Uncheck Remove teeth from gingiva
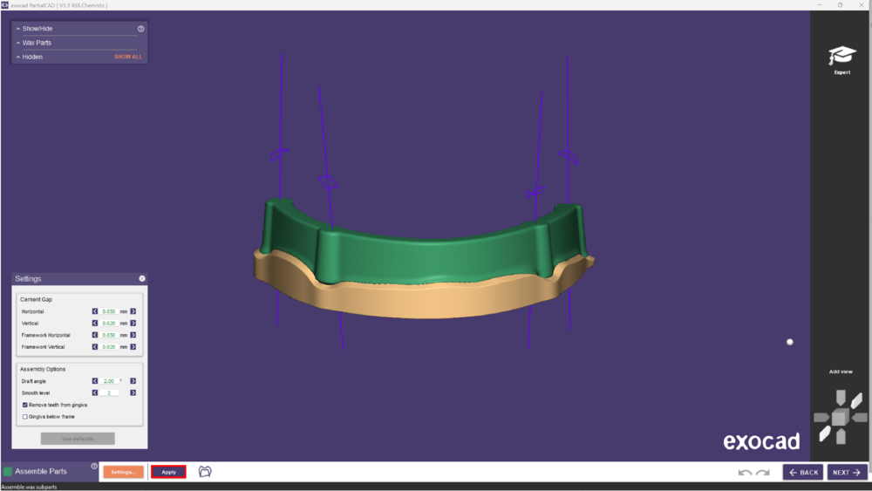 click(x=24, y=405)
